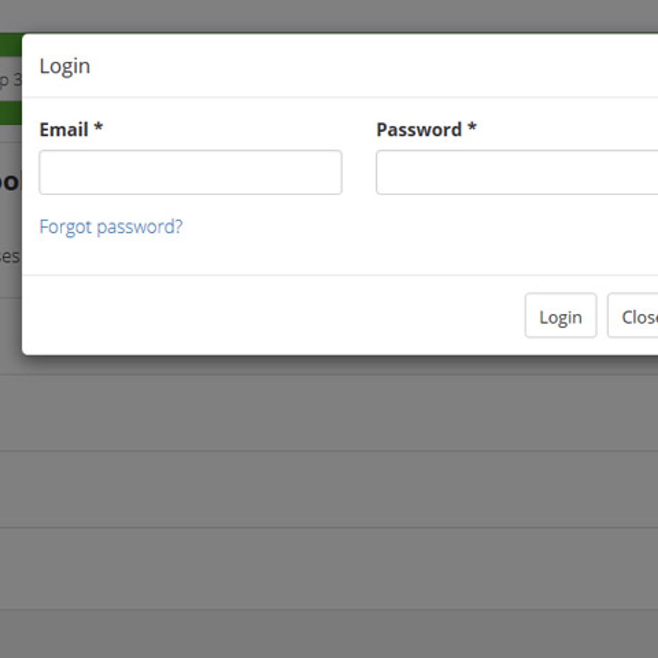Click the partially hidden "p 3" text
Screen dimensions: 658x658
[x=11, y=80]
